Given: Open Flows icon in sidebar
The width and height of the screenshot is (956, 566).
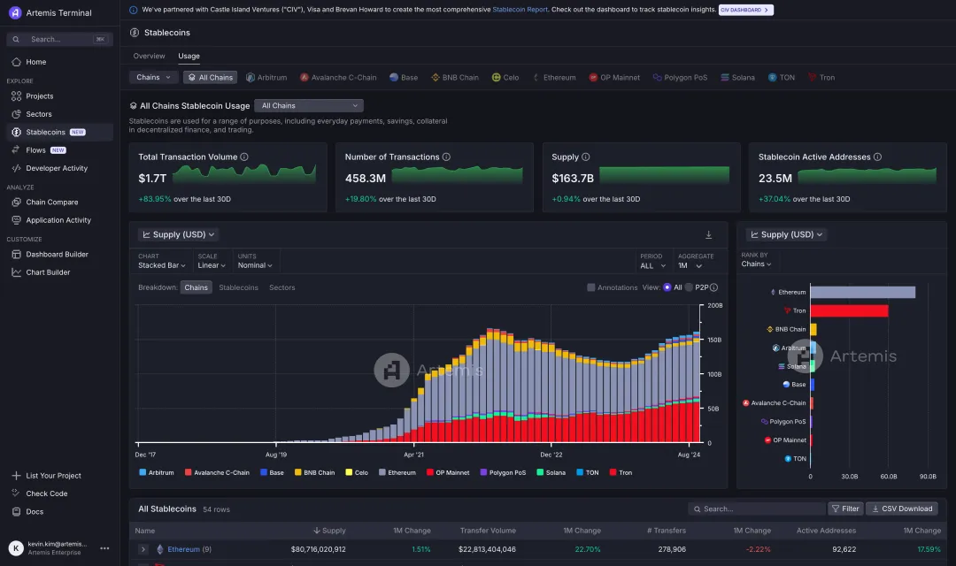Looking at the screenshot, I should (x=17, y=149).
